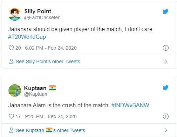Open Kuptaan's profile avatar
This screenshot has width=177, height=137.
[x=15, y=91]
